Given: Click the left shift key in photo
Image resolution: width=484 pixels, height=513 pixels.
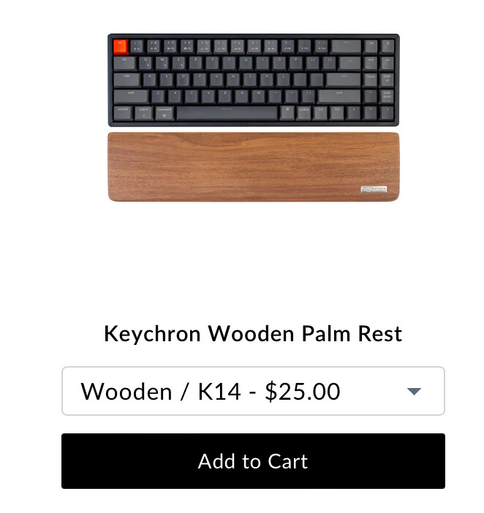Looking at the screenshot, I should (x=131, y=97).
